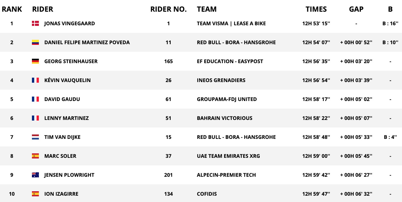Image resolution: width=402 pixels, height=202 pixels.
Task: Click the French flag beside Kévin Vauquelin
Action: pos(35,80)
